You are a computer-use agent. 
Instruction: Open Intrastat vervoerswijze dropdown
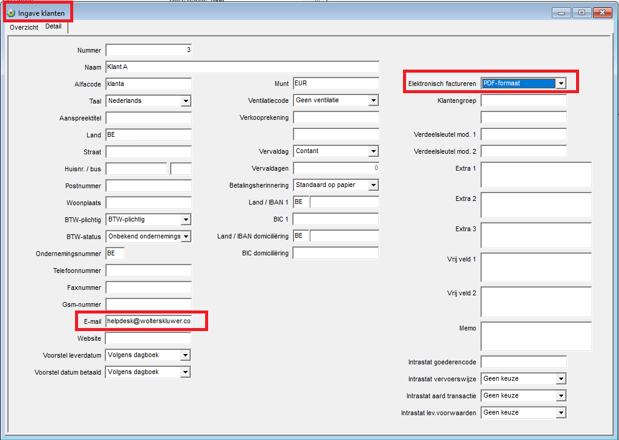(x=561, y=379)
